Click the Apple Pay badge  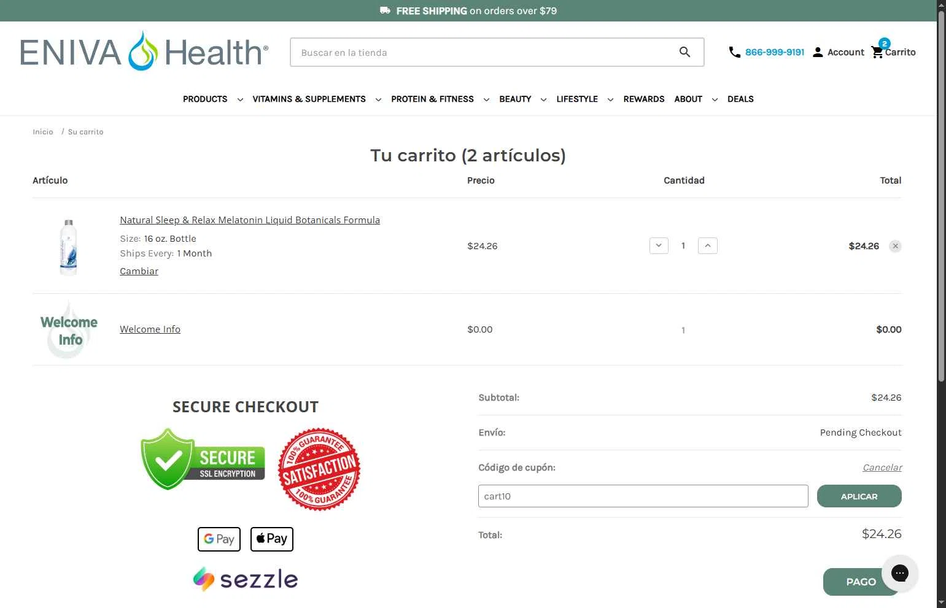(x=272, y=539)
